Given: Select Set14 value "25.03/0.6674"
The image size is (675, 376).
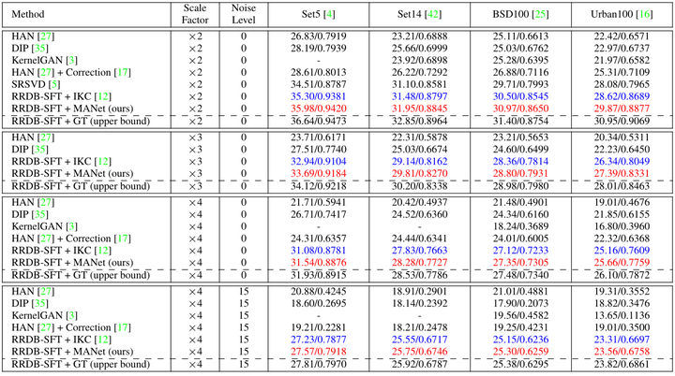Looking at the screenshot, I should pyautogui.click(x=420, y=150).
